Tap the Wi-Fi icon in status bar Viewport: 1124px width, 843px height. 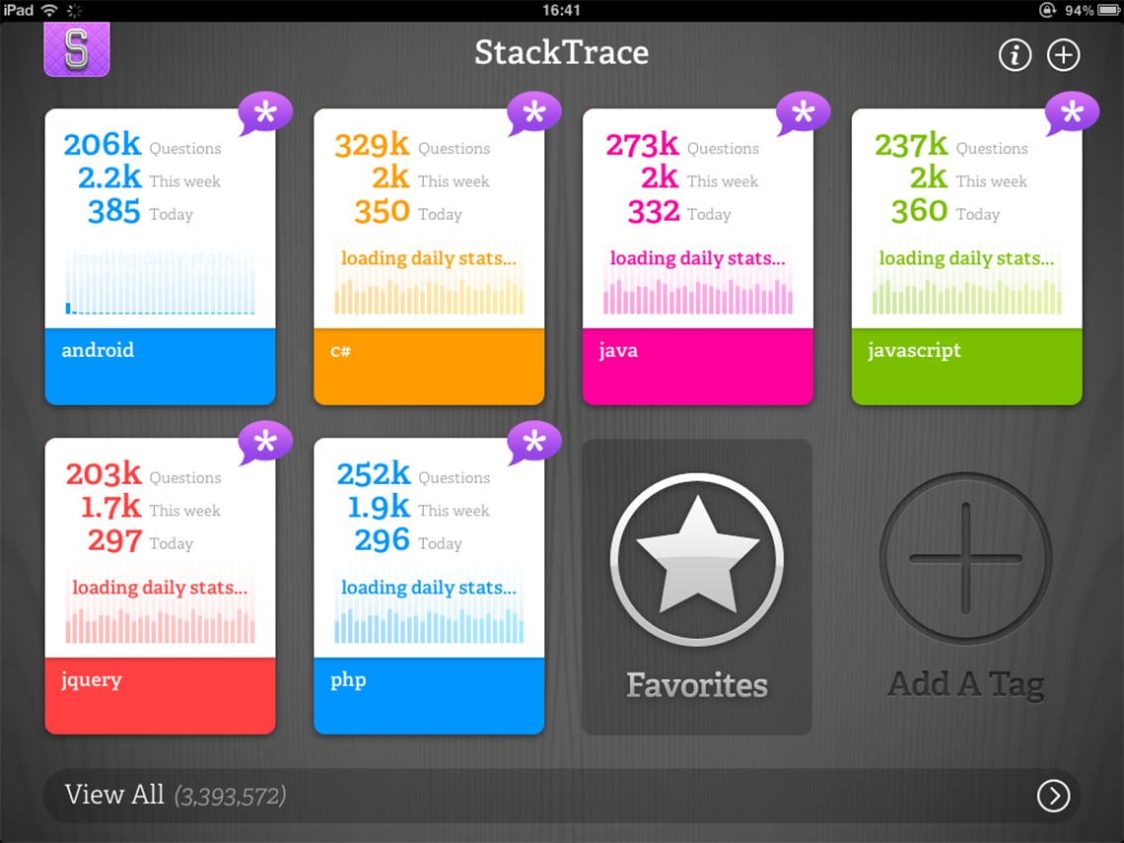click(x=49, y=10)
